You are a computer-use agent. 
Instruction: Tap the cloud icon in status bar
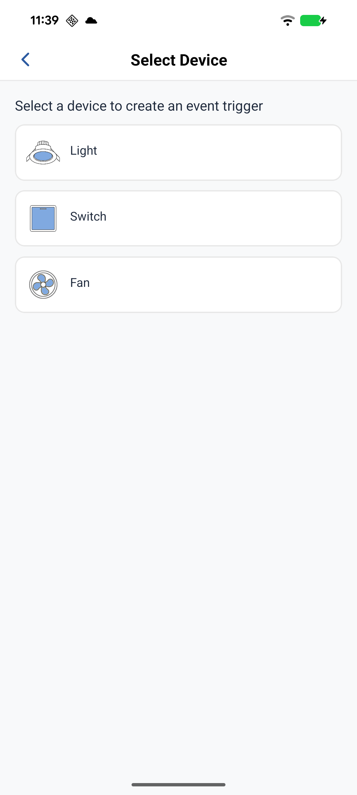tap(91, 21)
